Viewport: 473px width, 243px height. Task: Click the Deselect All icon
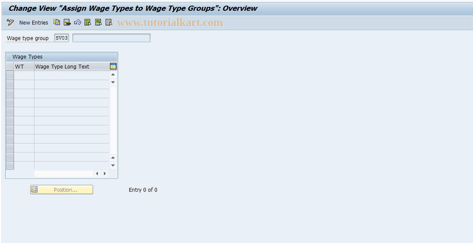(109, 22)
